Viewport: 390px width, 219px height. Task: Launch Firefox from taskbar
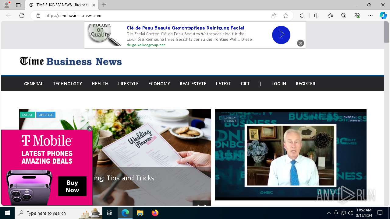[155, 213]
